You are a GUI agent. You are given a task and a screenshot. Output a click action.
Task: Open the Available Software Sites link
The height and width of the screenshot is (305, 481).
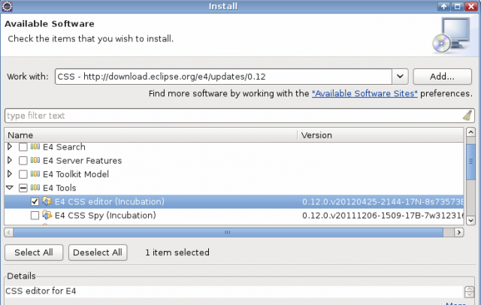[x=365, y=94]
